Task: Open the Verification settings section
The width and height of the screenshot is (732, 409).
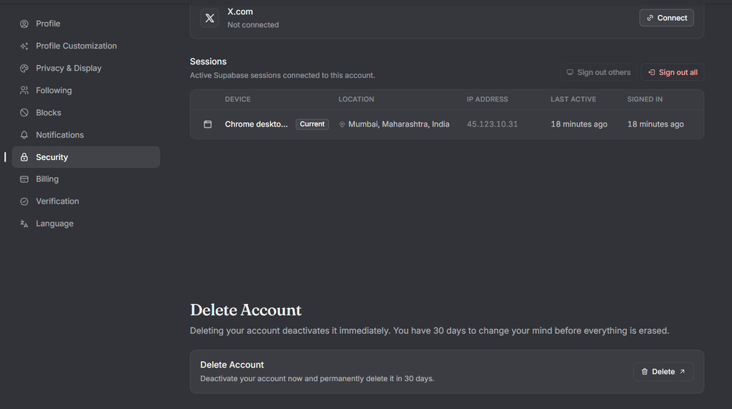Action: point(86,202)
